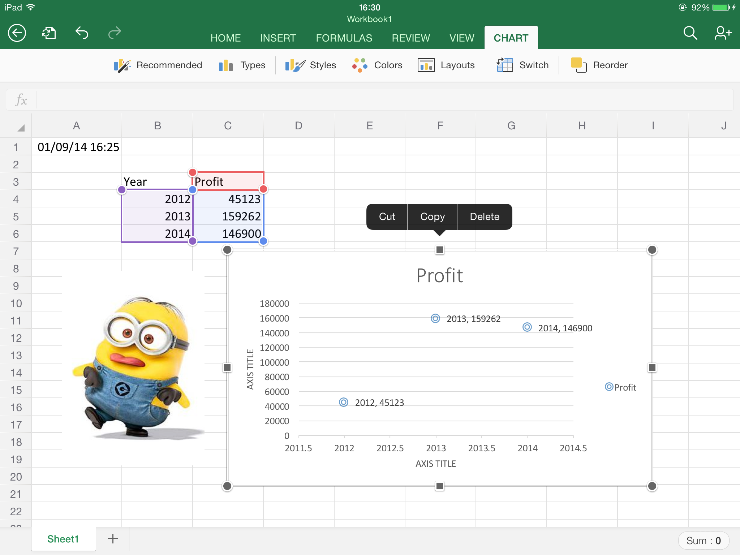Switch to the HOME tab
The height and width of the screenshot is (555, 740).
click(225, 38)
